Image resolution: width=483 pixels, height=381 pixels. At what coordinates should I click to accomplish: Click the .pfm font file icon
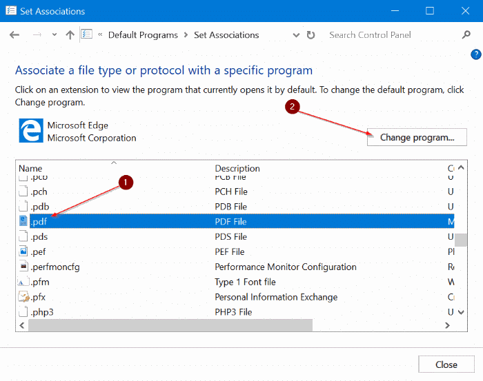pos(23,282)
